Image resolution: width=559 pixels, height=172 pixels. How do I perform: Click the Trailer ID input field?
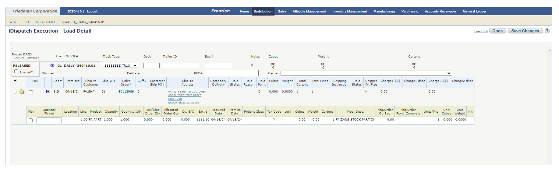[x=181, y=65]
